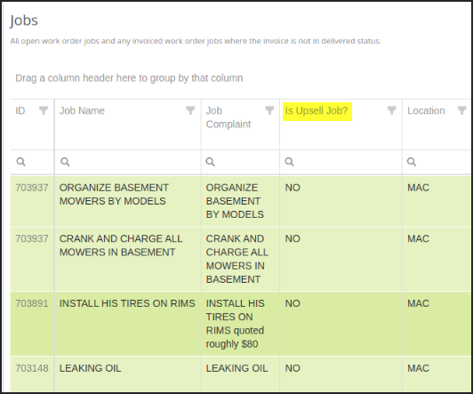This screenshot has height=394, width=473.
Task: Click MAC location in CRANK AND CHARGE row
Action: 418,238
